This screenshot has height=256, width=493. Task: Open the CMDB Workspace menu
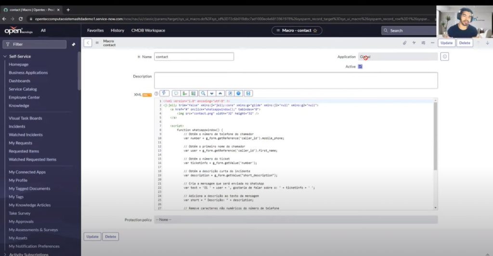pyautogui.click(x=148, y=30)
